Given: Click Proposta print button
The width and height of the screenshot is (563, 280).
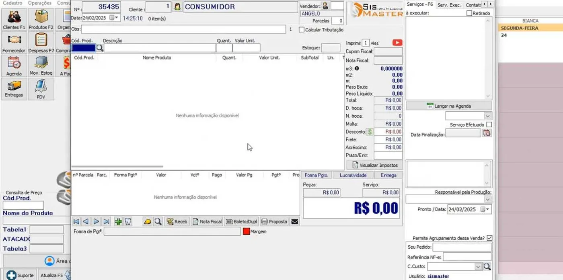Looking at the screenshot, I should point(274,221).
